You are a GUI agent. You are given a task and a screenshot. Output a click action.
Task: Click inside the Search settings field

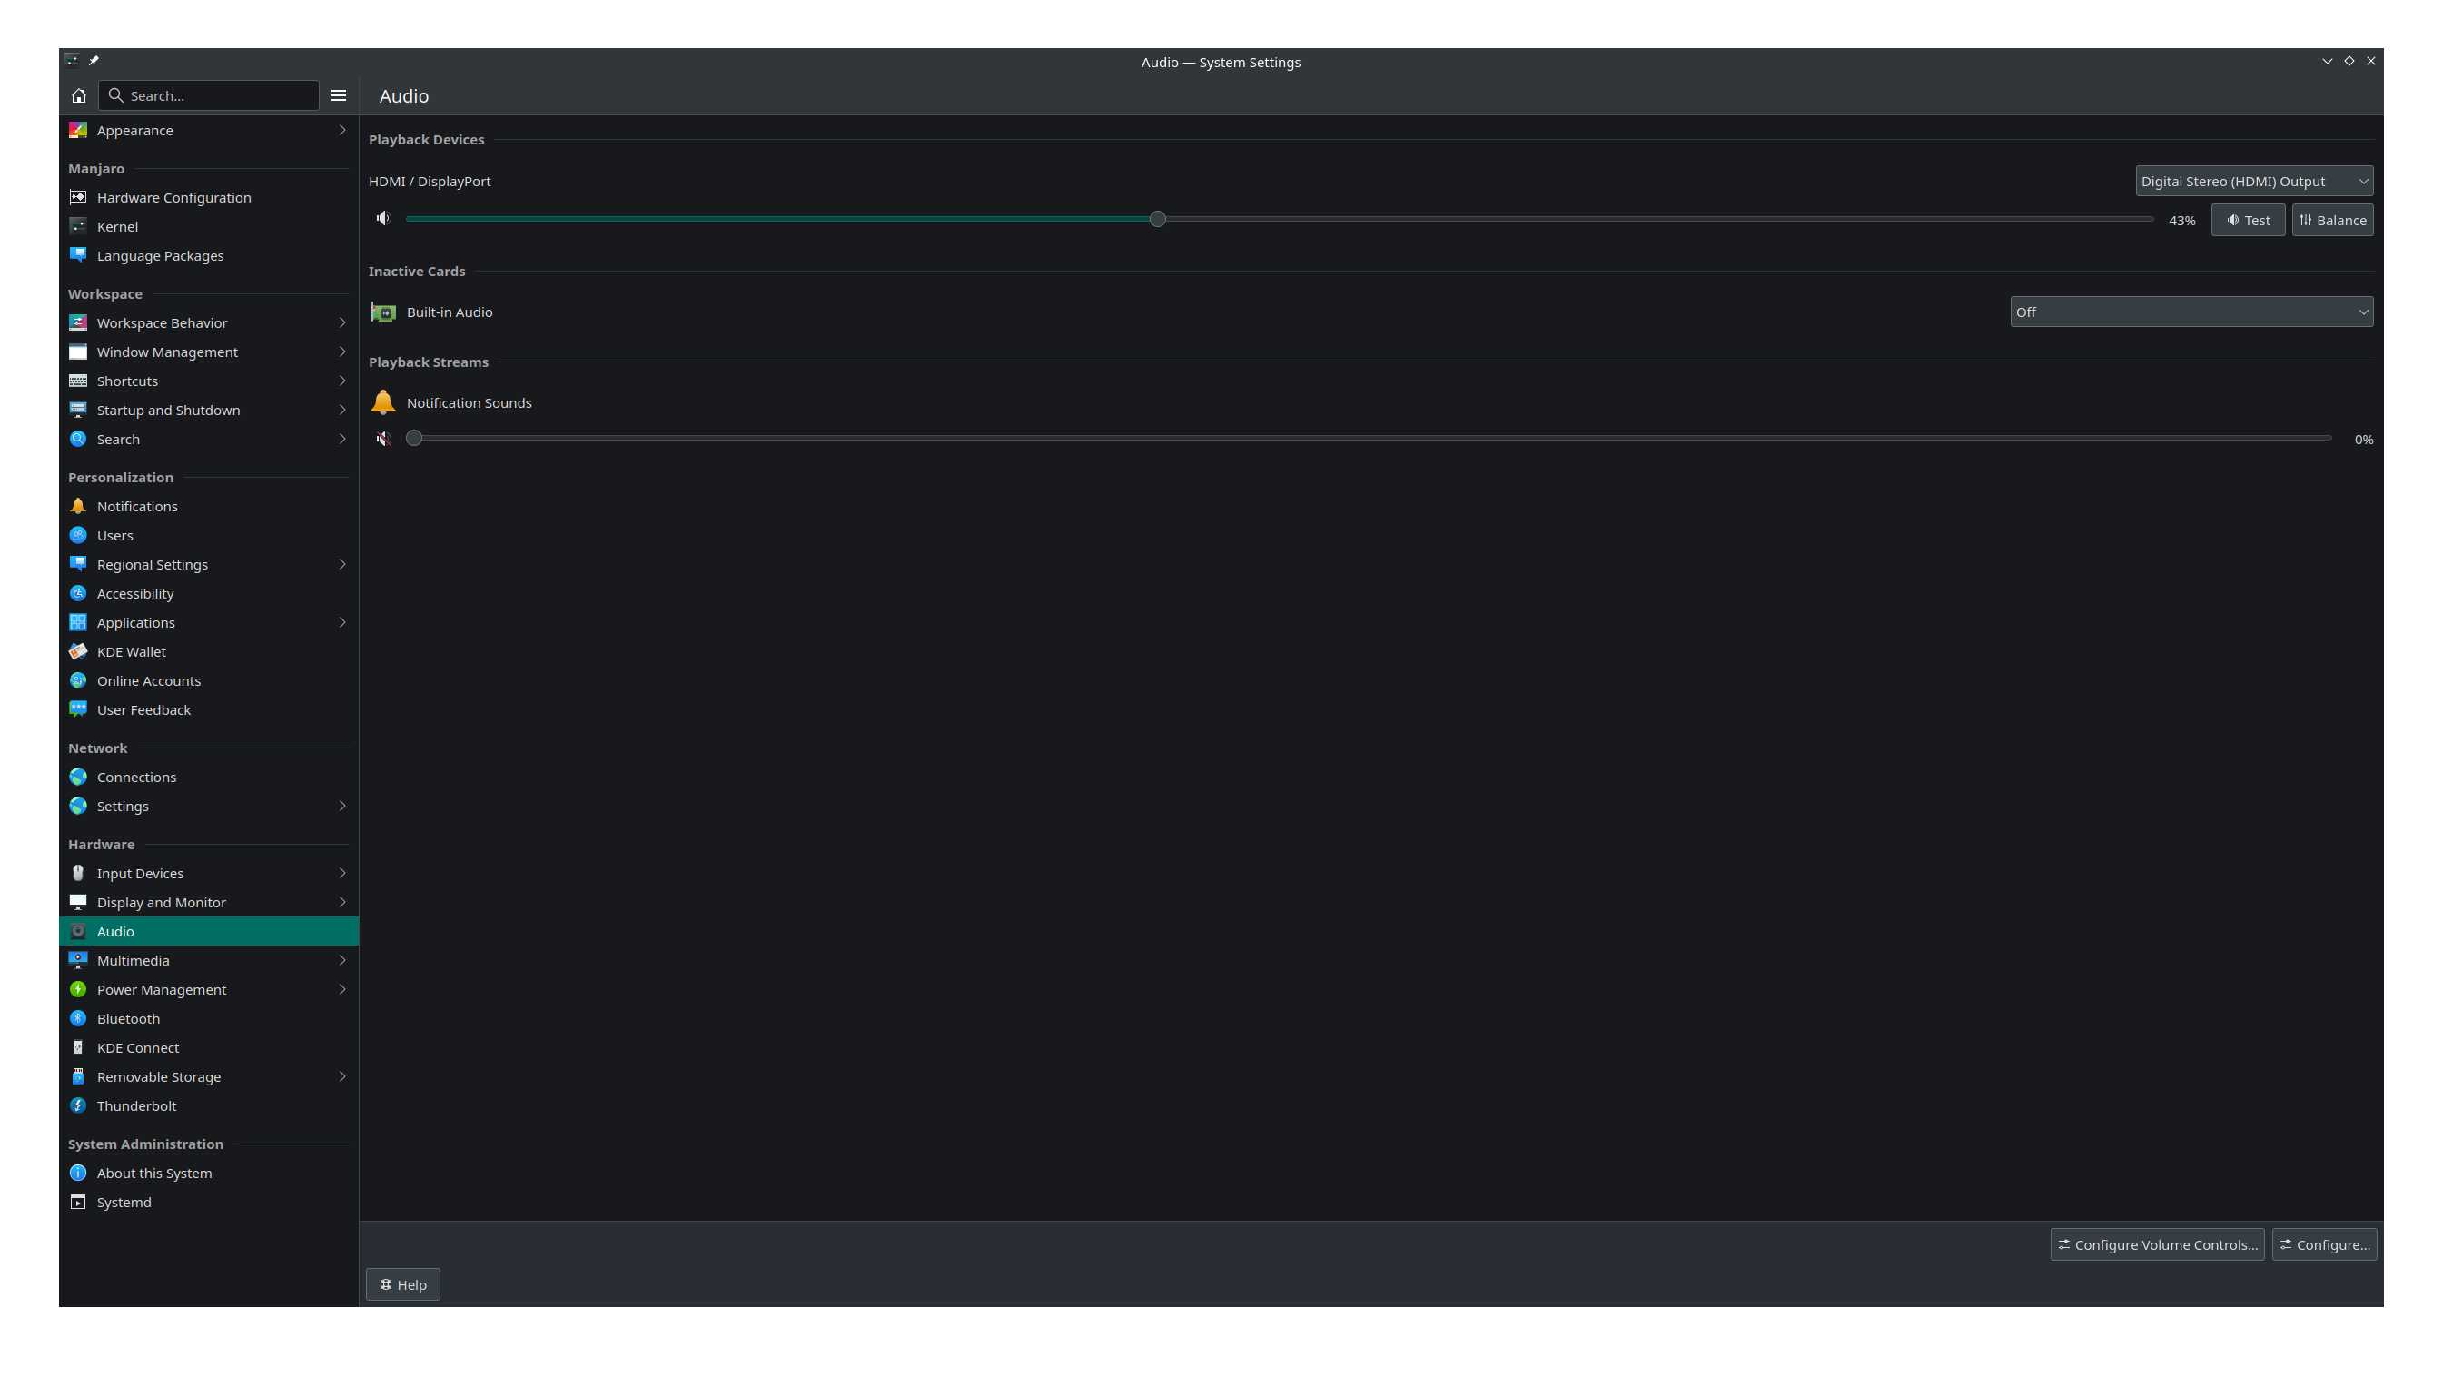[209, 95]
